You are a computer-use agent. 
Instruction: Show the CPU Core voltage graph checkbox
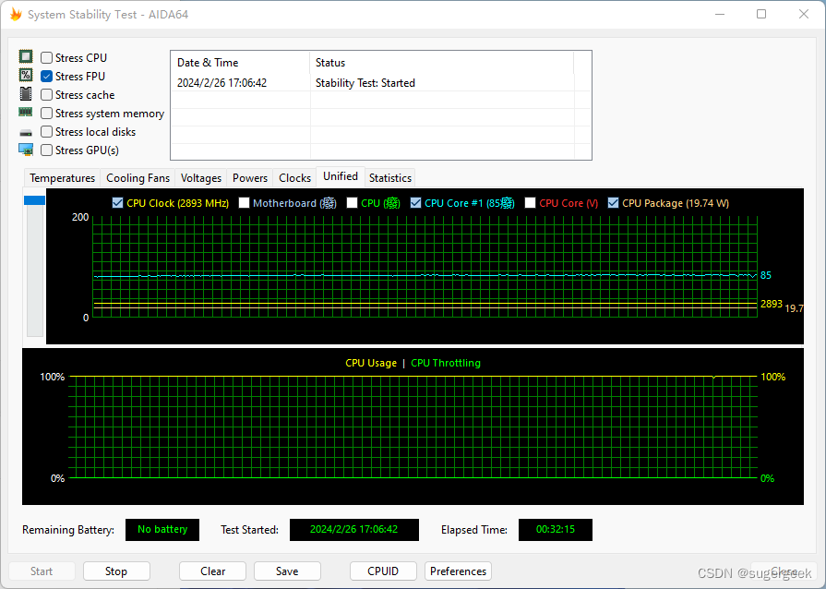point(531,203)
